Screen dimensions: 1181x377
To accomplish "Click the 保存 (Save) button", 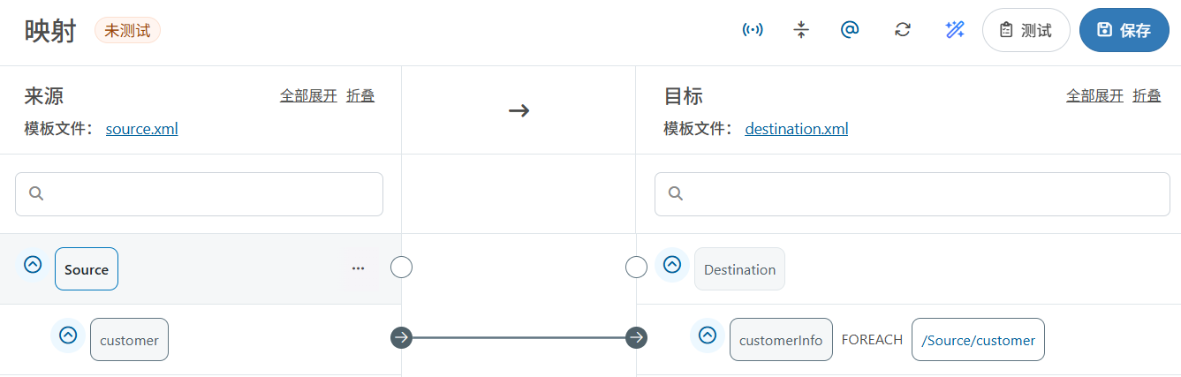I will pyautogui.click(x=1124, y=30).
